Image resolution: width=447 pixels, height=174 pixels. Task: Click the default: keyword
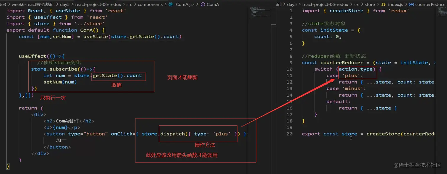[339, 101]
